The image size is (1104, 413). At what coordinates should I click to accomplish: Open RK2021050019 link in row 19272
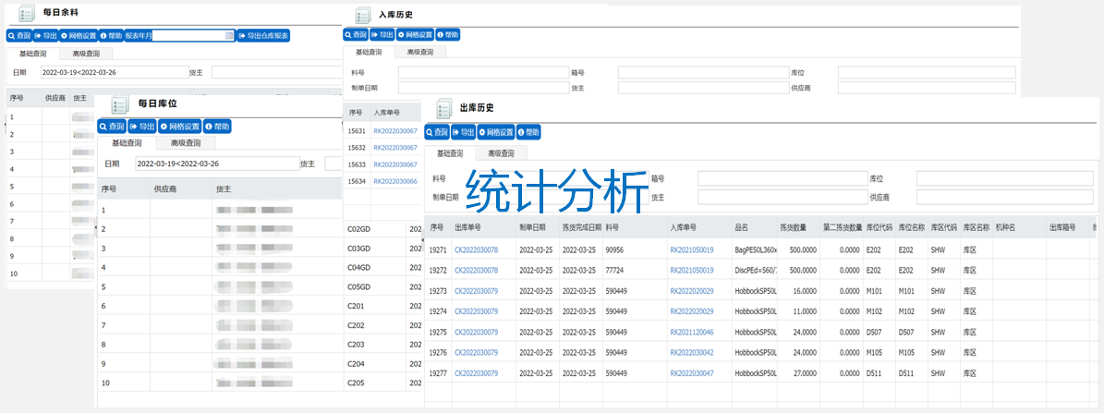(x=691, y=270)
